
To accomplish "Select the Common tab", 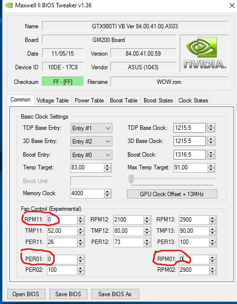I will tap(21, 100).
